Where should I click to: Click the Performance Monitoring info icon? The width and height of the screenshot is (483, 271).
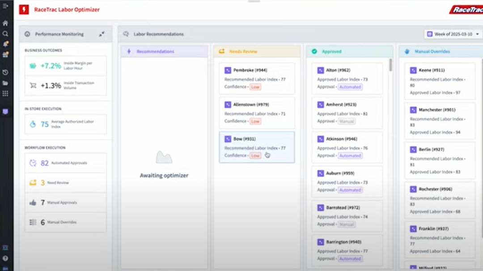[27, 34]
